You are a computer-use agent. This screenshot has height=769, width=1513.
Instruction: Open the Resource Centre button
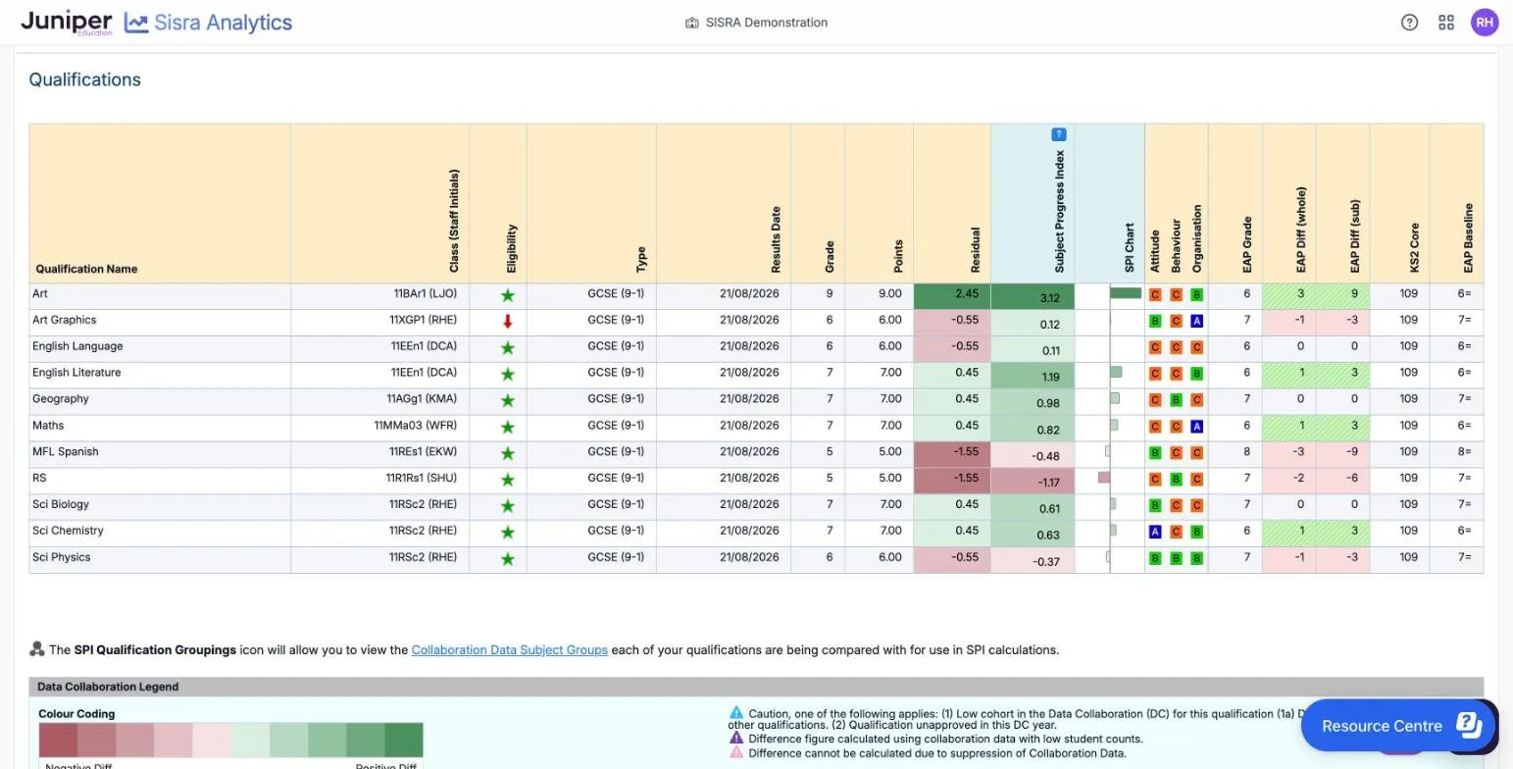pos(1398,726)
